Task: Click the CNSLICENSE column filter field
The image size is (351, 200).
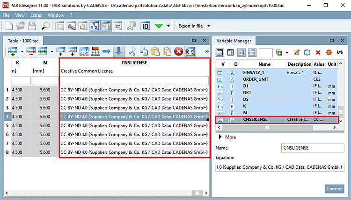Action: tap(134, 81)
